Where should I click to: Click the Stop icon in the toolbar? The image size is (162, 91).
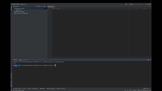pos(143,4)
